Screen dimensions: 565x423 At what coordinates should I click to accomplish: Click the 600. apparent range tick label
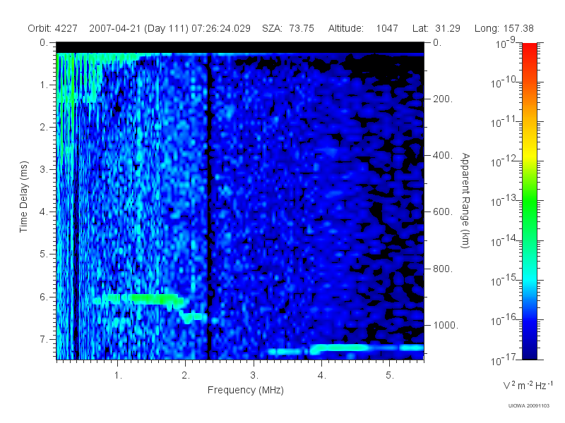tap(443, 212)
